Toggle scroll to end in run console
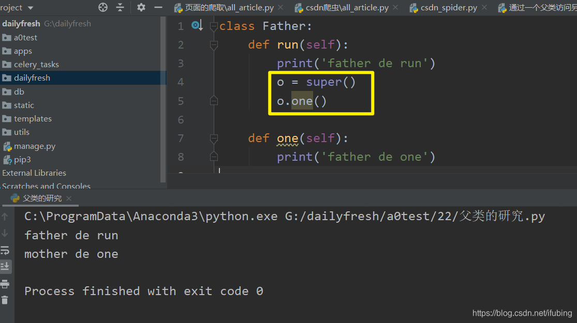 point(5,267)
